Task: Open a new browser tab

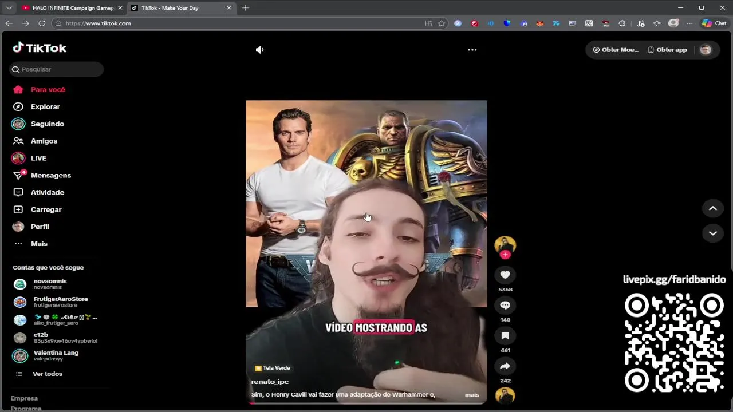Action: tap(246, 8)
